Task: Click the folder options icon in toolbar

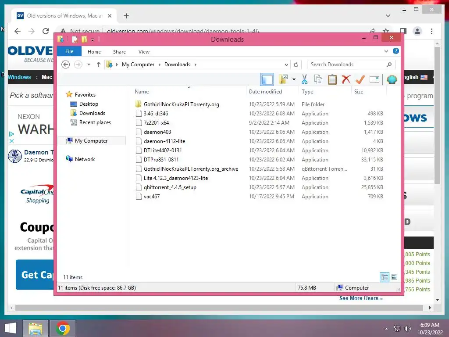Action: [283, 79]
